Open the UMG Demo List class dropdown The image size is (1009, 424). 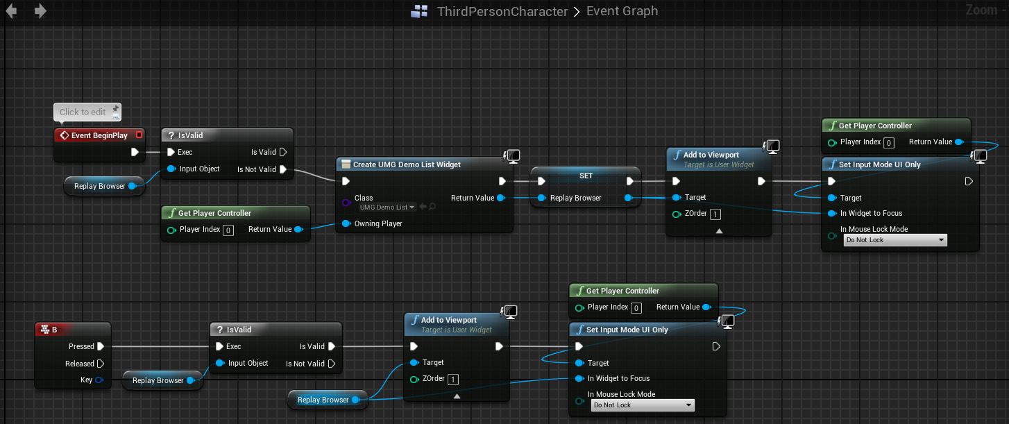click(x=387, y=207)
